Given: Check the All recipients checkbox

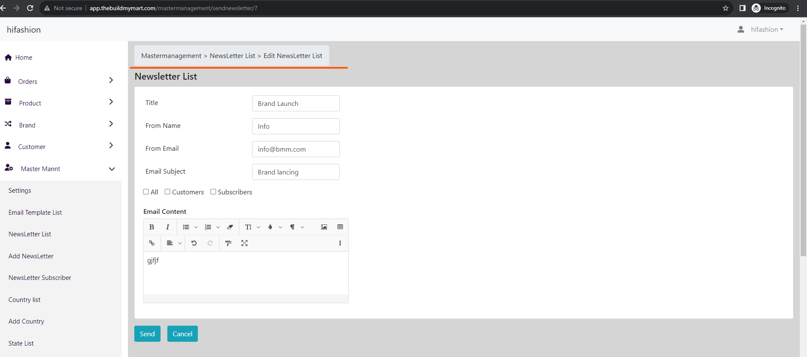Looking at the screenshot, I should click(146, 192).
